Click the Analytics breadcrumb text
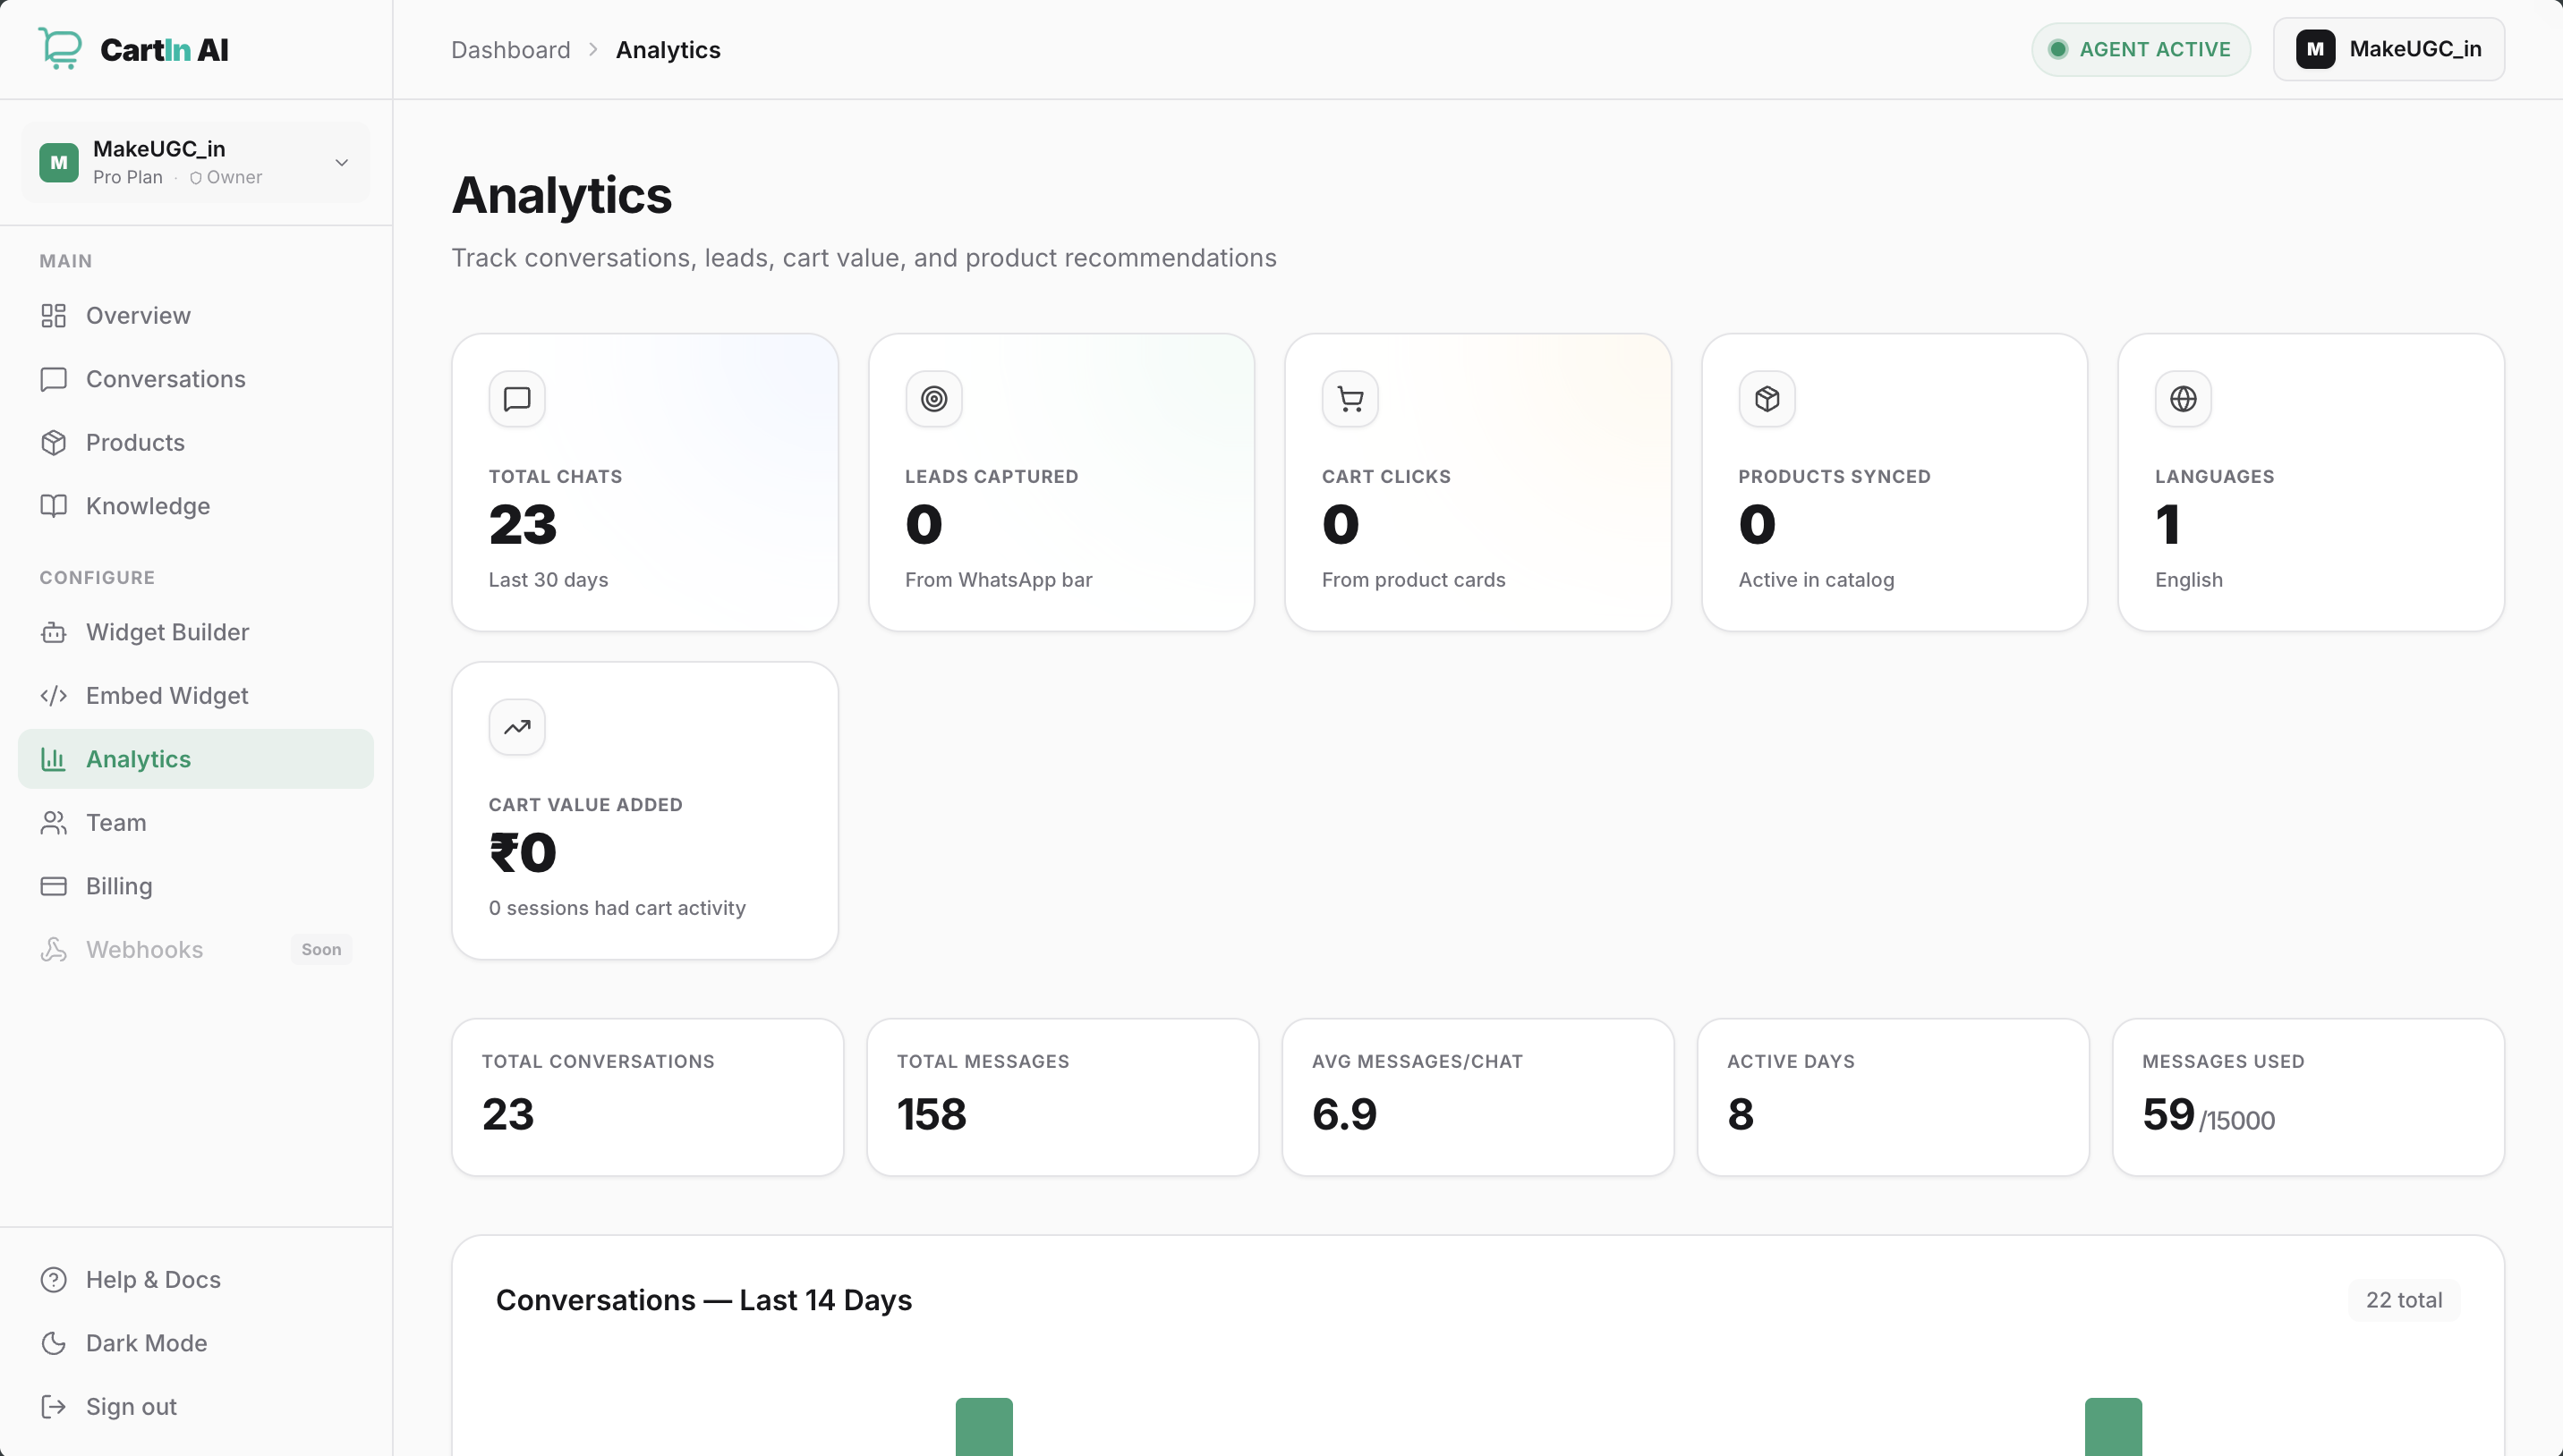Viewport: 2563px width, 1456px height. [668, 50]
